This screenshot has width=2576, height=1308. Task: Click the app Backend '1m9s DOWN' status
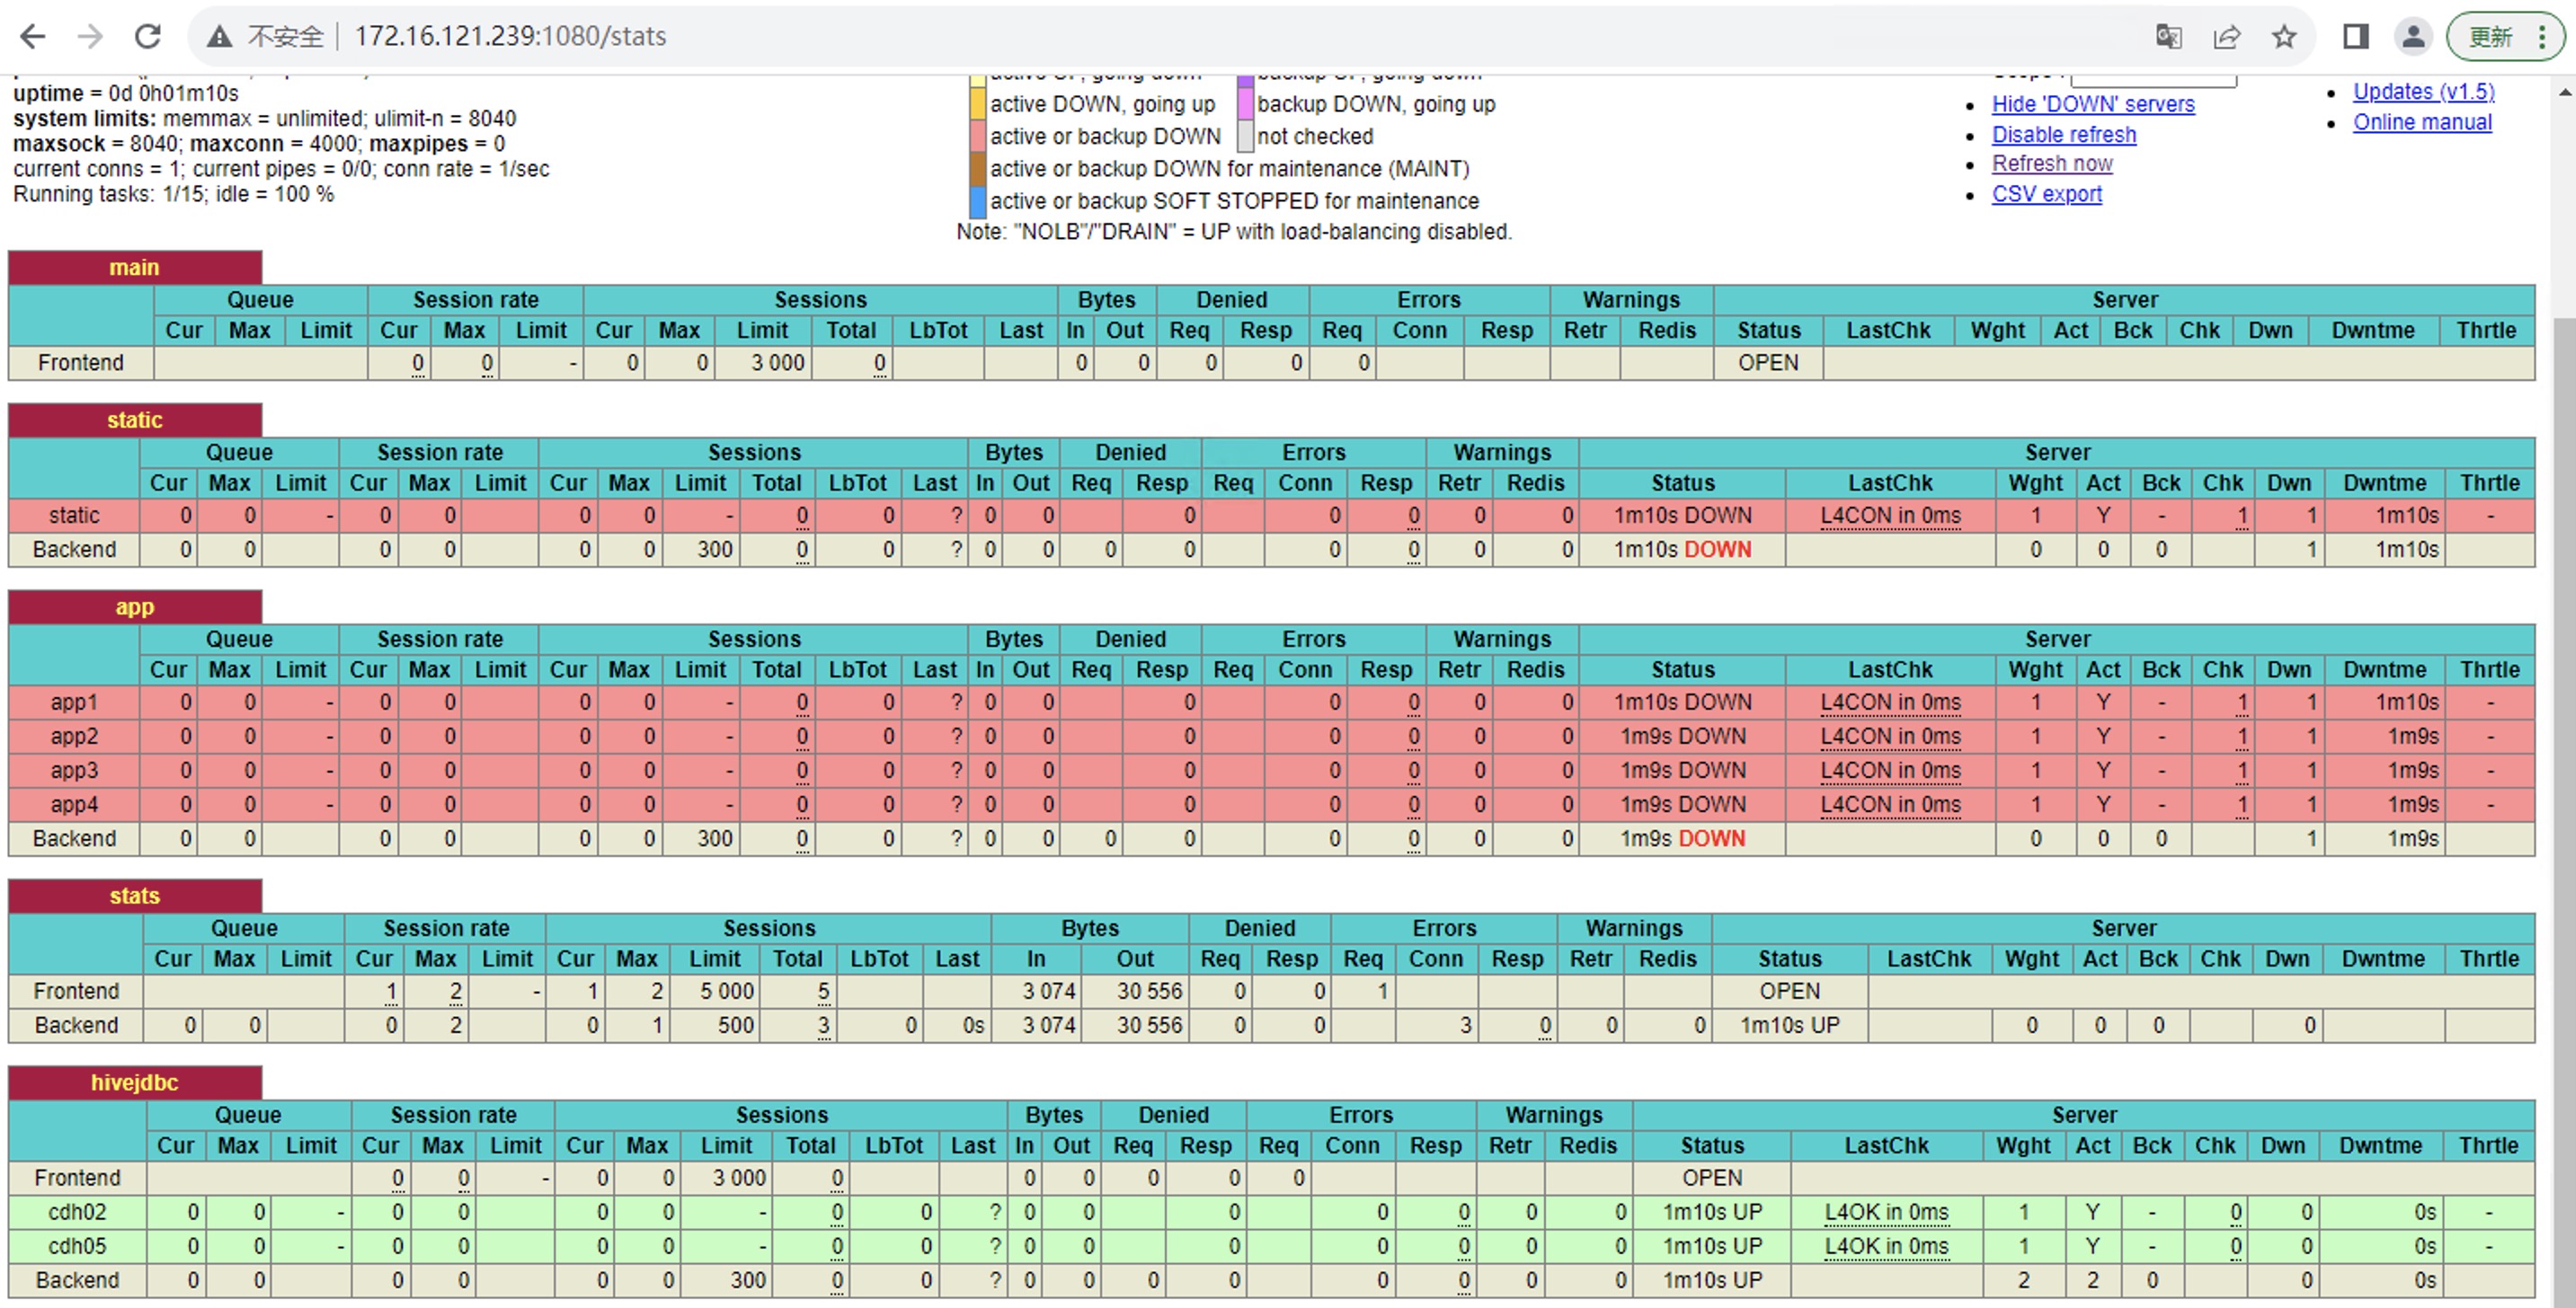point(1682,838)
